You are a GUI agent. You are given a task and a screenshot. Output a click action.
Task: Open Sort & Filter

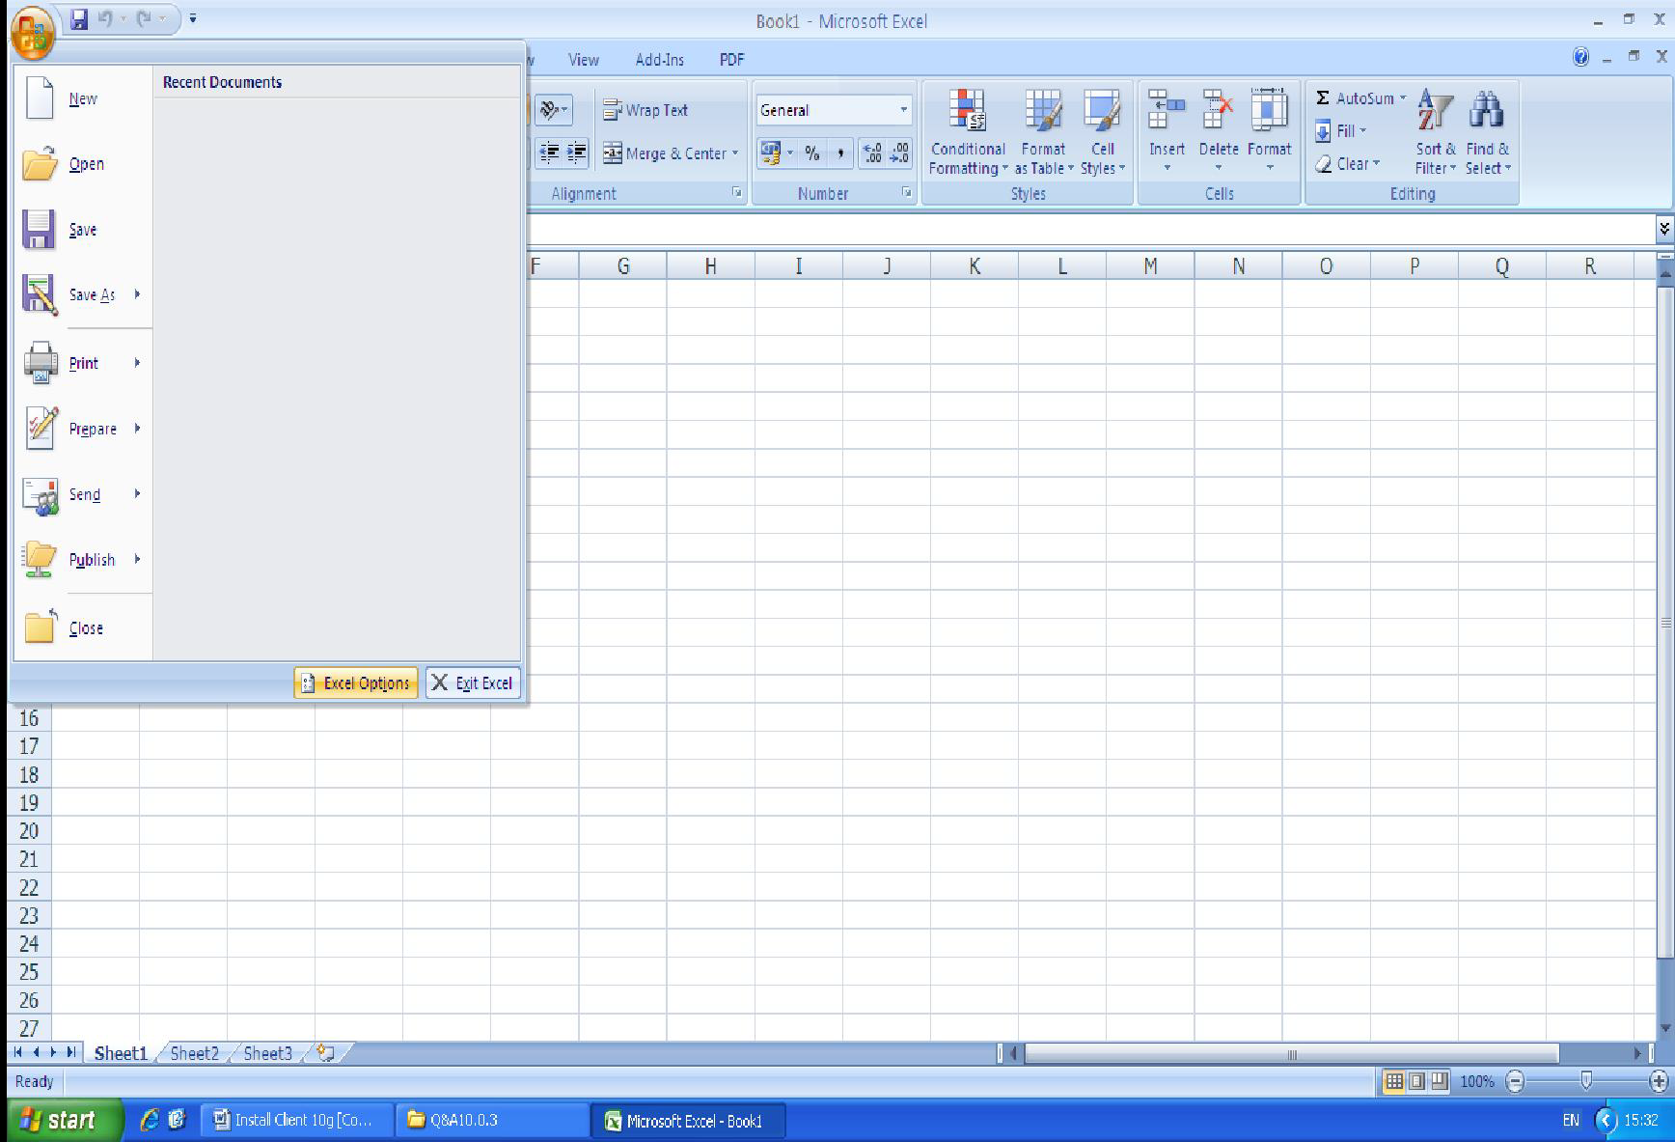[1435, 132]
